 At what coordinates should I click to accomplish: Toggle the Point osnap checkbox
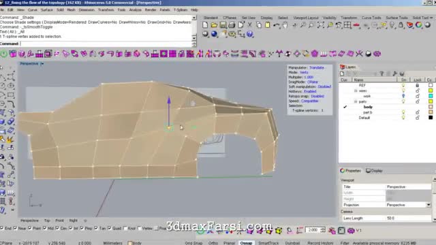[x=30, y=228]
